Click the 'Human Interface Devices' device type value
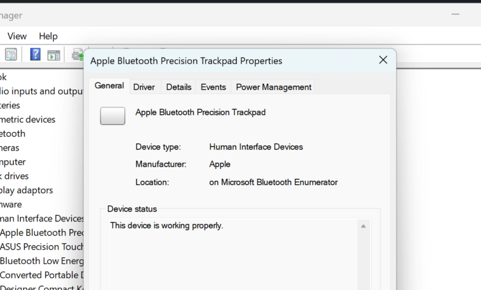This screenshot has height=290, width=481. click(256, 147)
